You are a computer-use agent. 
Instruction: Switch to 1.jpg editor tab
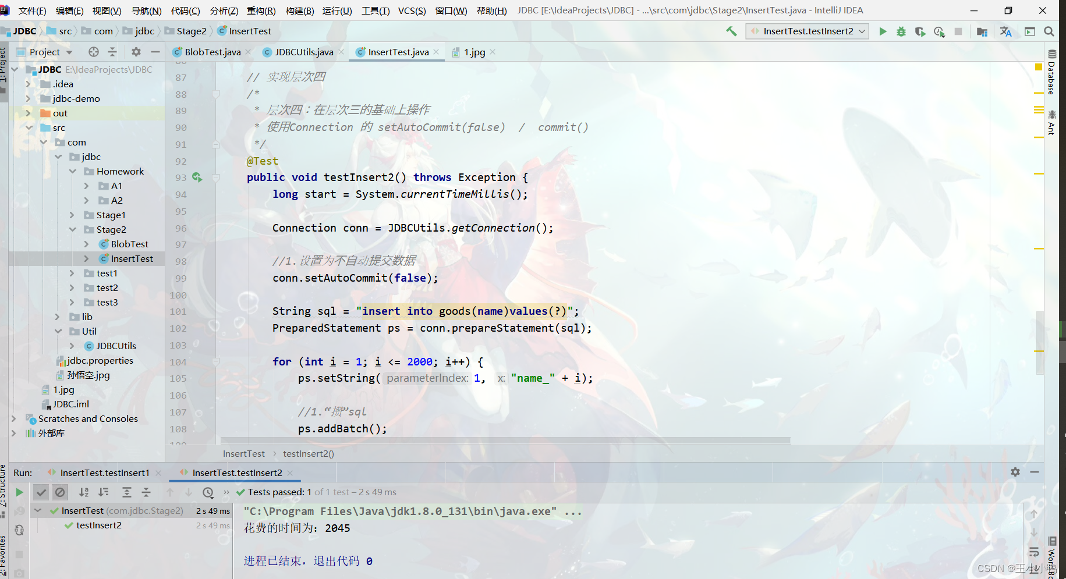pos(474,52)
